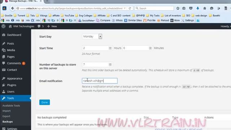Open the YouTube bookmark folder
Viewport: 231px width, 130px height.
(x=67, y=16)
